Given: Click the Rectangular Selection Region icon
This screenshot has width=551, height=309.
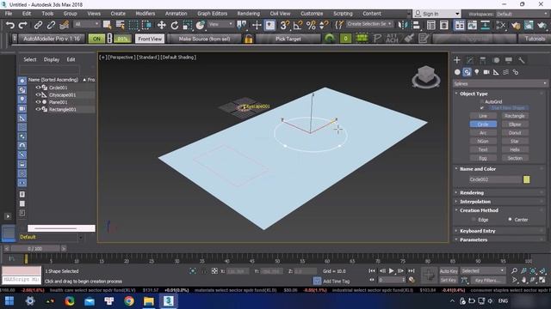Looking at the screenshot, I should pos(133,25).
